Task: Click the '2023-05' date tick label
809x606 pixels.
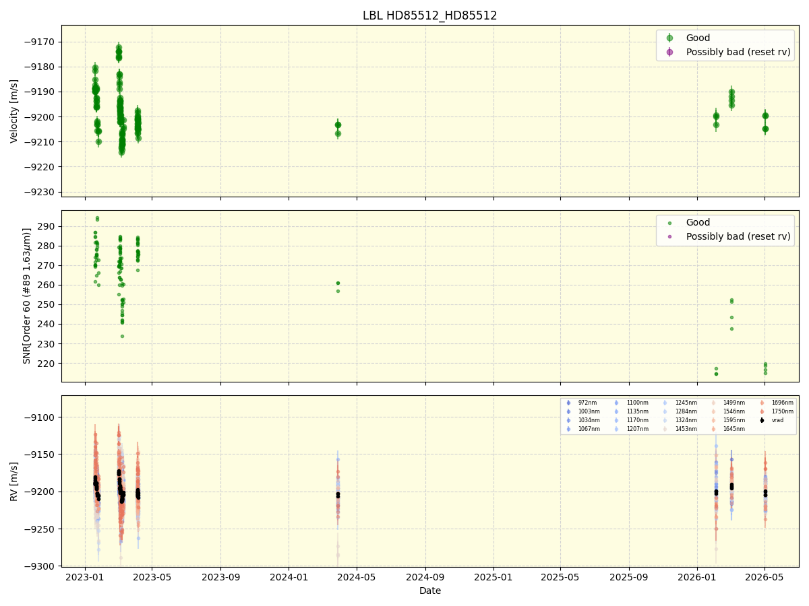Action: tap(152, 576)
